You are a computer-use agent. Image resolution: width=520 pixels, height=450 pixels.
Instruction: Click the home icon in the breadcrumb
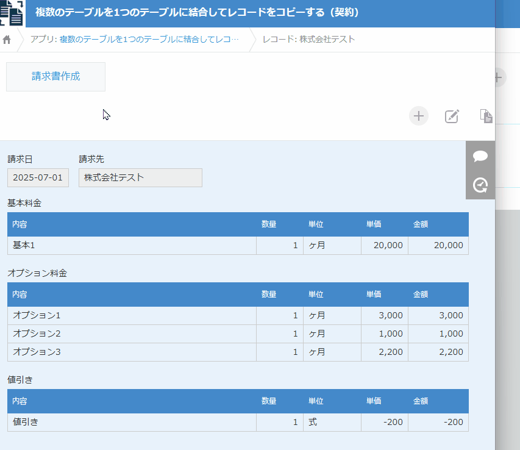(7, 40)
